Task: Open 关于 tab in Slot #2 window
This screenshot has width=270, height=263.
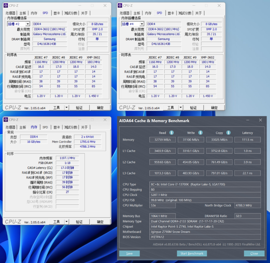Action: tap(84, 13)
